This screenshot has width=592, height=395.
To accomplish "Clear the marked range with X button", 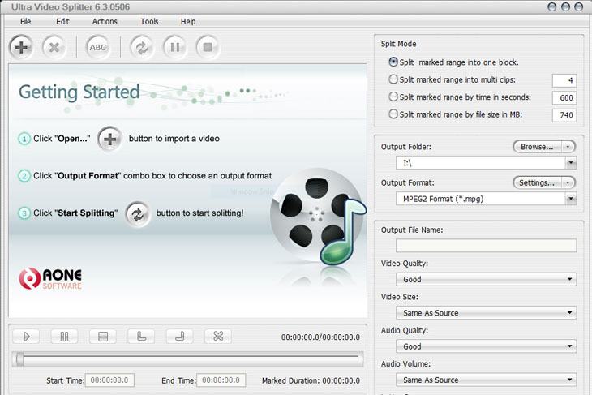I will [x=218, y=336].
